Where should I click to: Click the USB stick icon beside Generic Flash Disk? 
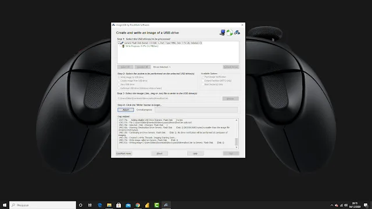[x=121, y=43]
